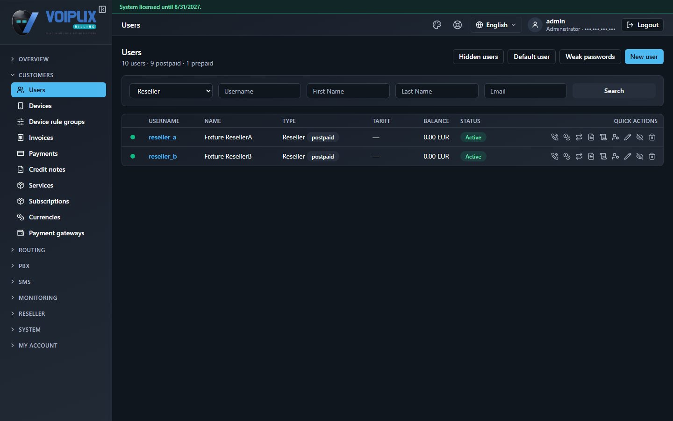Click the Logout button

click(x=642, y=25)
